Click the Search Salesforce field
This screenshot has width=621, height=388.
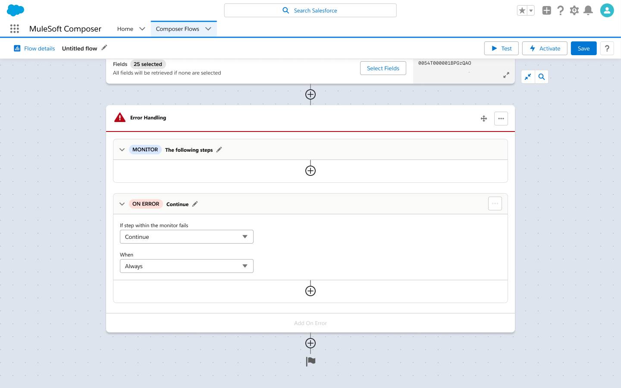tap(310, 10)
